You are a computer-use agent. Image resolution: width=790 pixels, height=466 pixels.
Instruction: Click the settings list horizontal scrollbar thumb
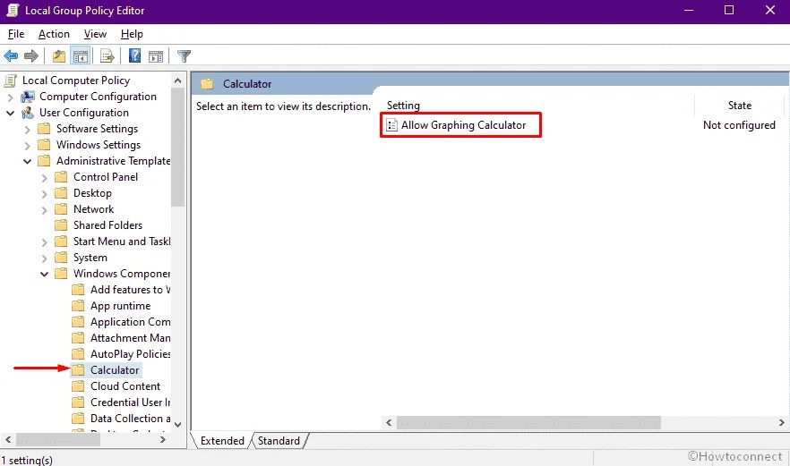coord(528,423)
